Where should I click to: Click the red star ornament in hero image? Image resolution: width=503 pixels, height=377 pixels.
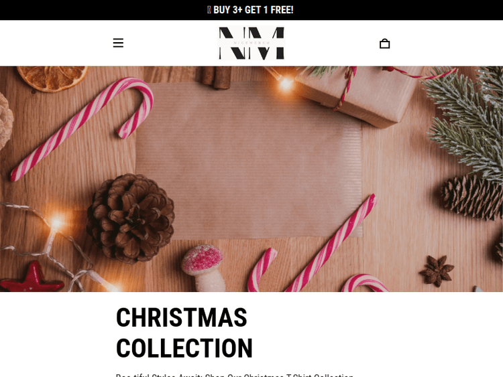point(32,278)
